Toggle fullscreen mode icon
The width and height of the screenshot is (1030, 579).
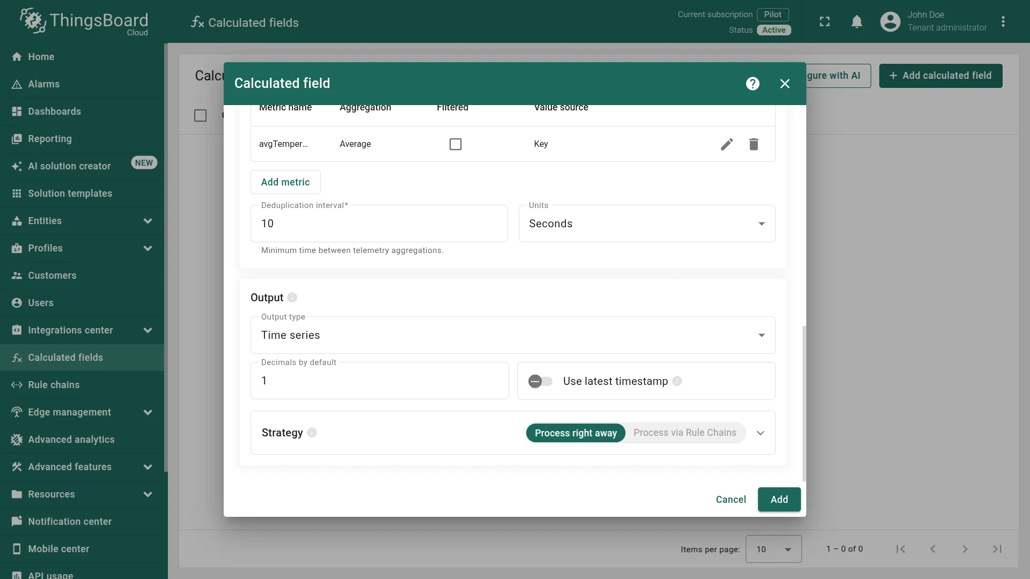[825, 21]
